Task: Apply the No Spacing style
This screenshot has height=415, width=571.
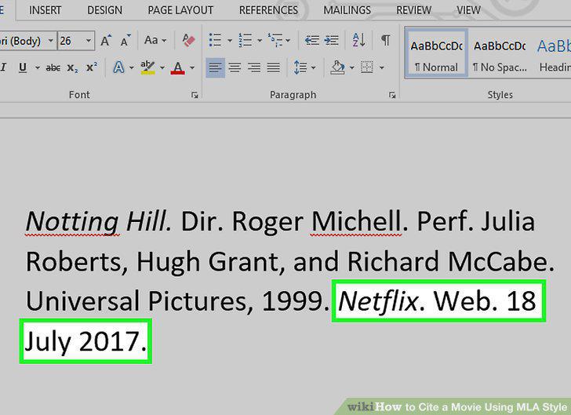Action: click(x=500, y=55)
